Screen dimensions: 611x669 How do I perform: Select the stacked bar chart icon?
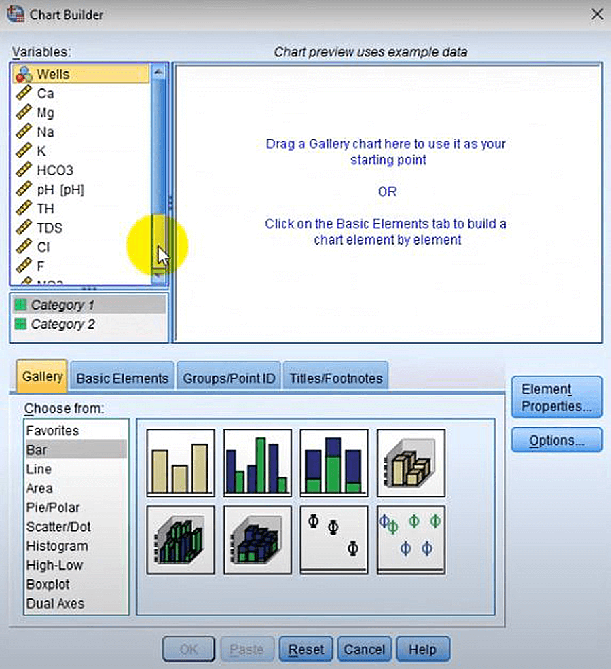coord(333,463)
